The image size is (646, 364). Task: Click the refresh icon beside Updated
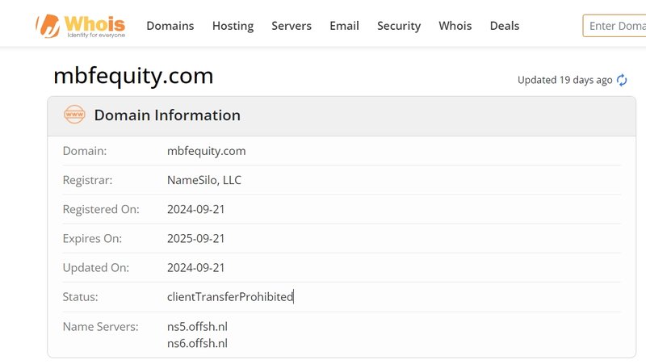pos(622,80)
